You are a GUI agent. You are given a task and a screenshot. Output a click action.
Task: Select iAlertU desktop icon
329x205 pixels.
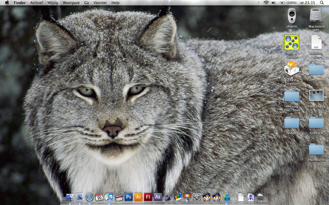(x=292, y=18)
